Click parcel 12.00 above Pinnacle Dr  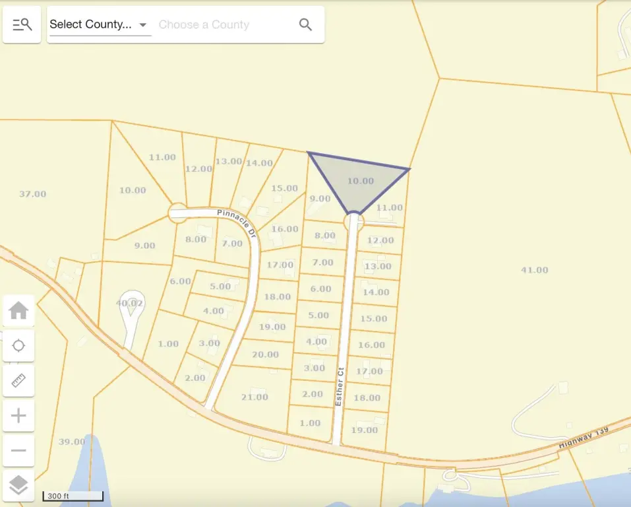click(x=198, y=169)
